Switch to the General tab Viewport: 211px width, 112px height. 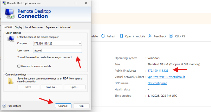tap(8, 27)
